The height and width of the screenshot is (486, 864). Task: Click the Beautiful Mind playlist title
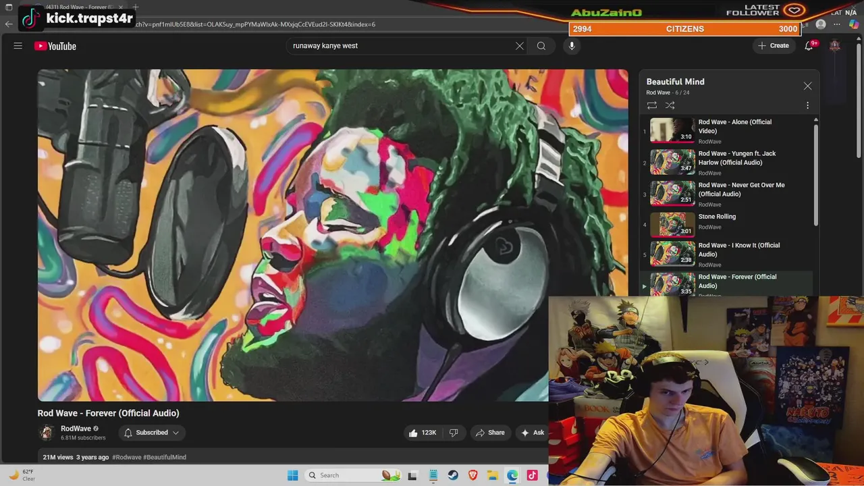(675, 82)
